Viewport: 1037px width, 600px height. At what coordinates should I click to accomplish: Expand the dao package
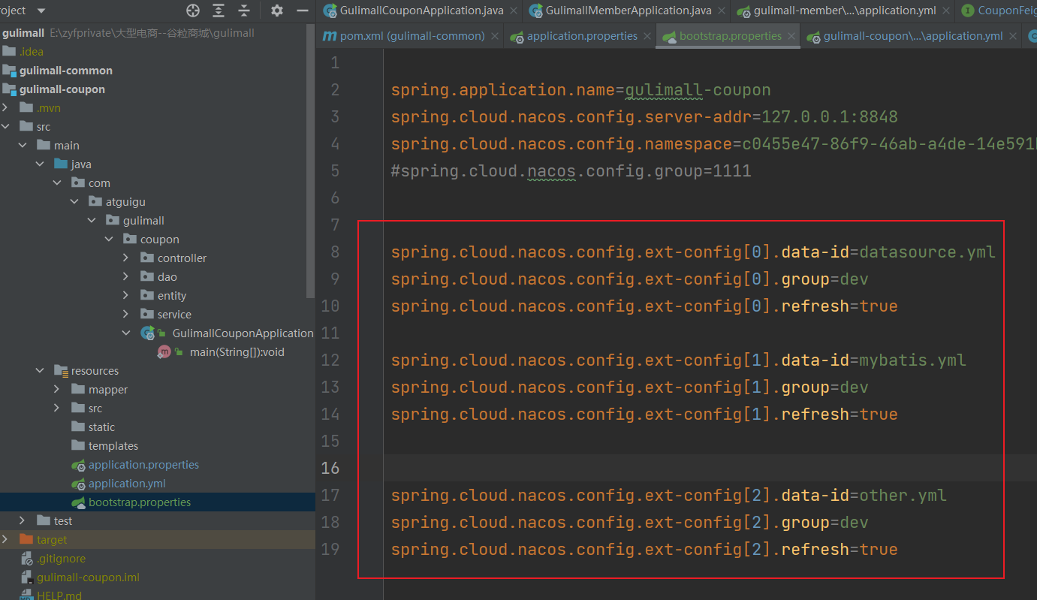126,277
